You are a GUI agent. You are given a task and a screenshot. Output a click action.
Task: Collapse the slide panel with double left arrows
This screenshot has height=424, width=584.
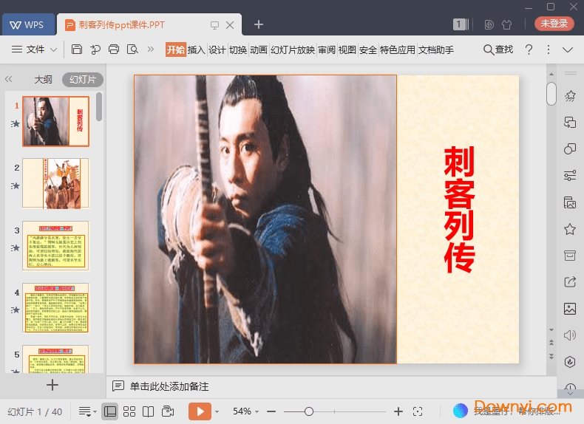[9, 79]
